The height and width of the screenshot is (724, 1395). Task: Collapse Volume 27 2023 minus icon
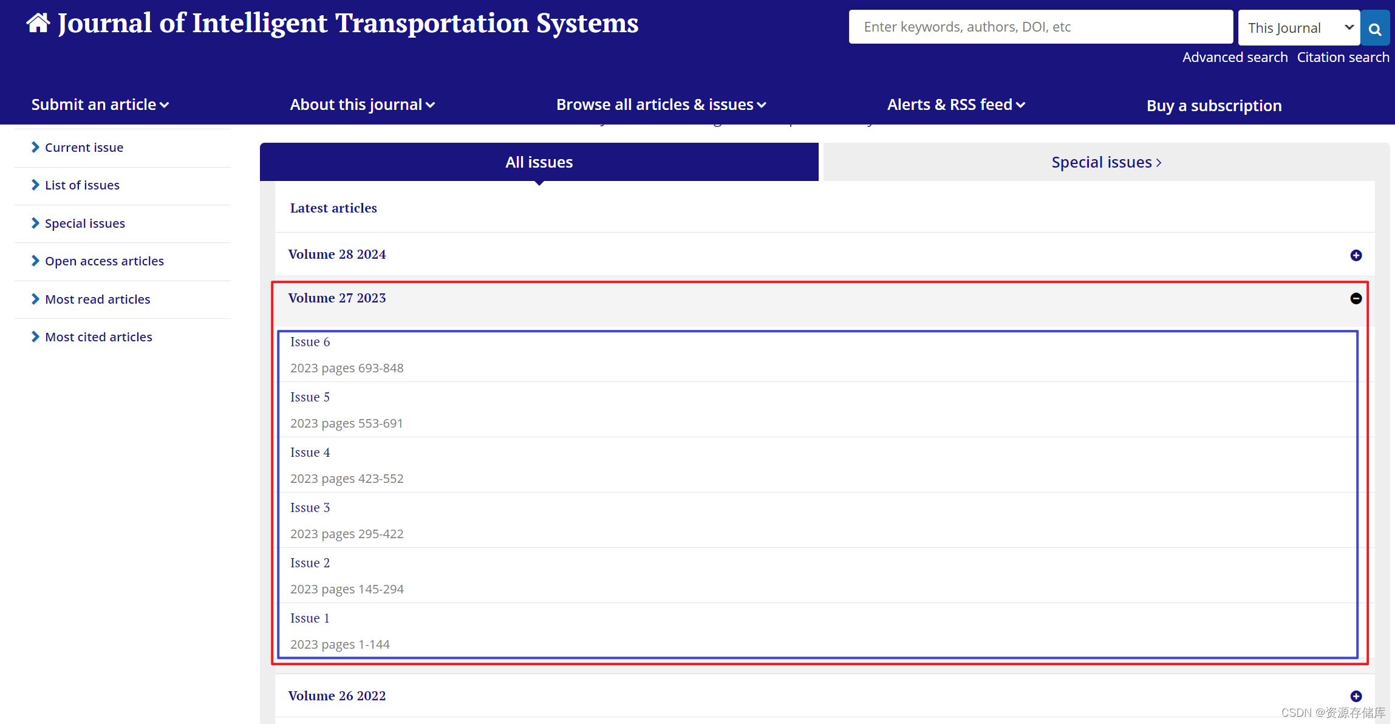point(1356,298)
